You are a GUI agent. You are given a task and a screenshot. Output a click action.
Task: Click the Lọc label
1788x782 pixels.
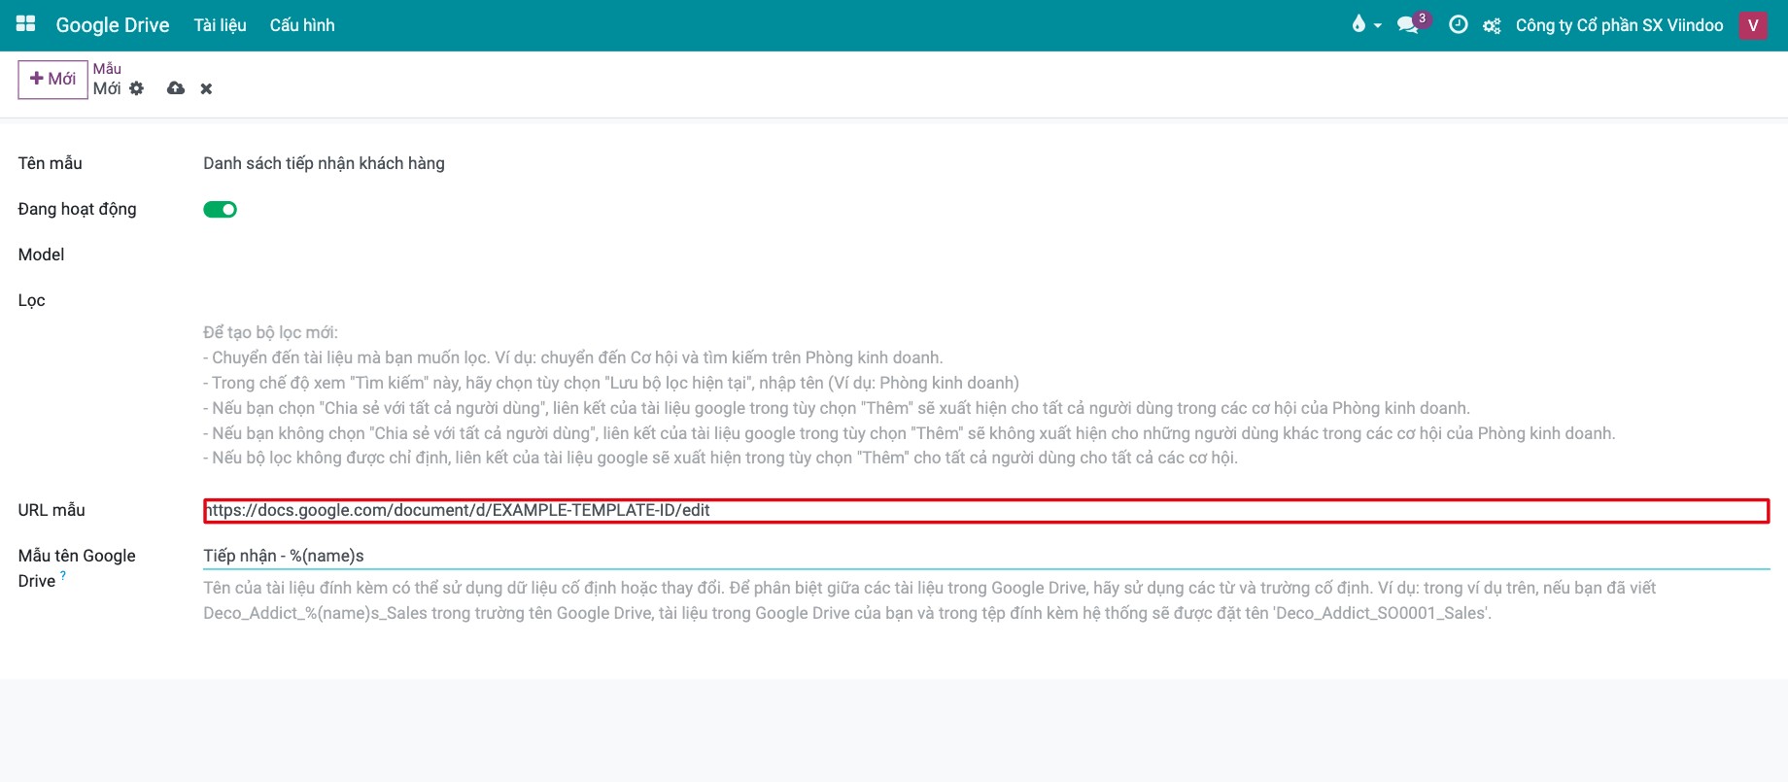click(x=31, y=300)
